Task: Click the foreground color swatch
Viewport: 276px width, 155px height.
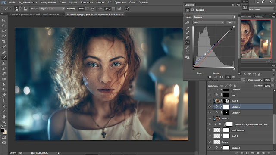Action: click(x=3, y=130)
